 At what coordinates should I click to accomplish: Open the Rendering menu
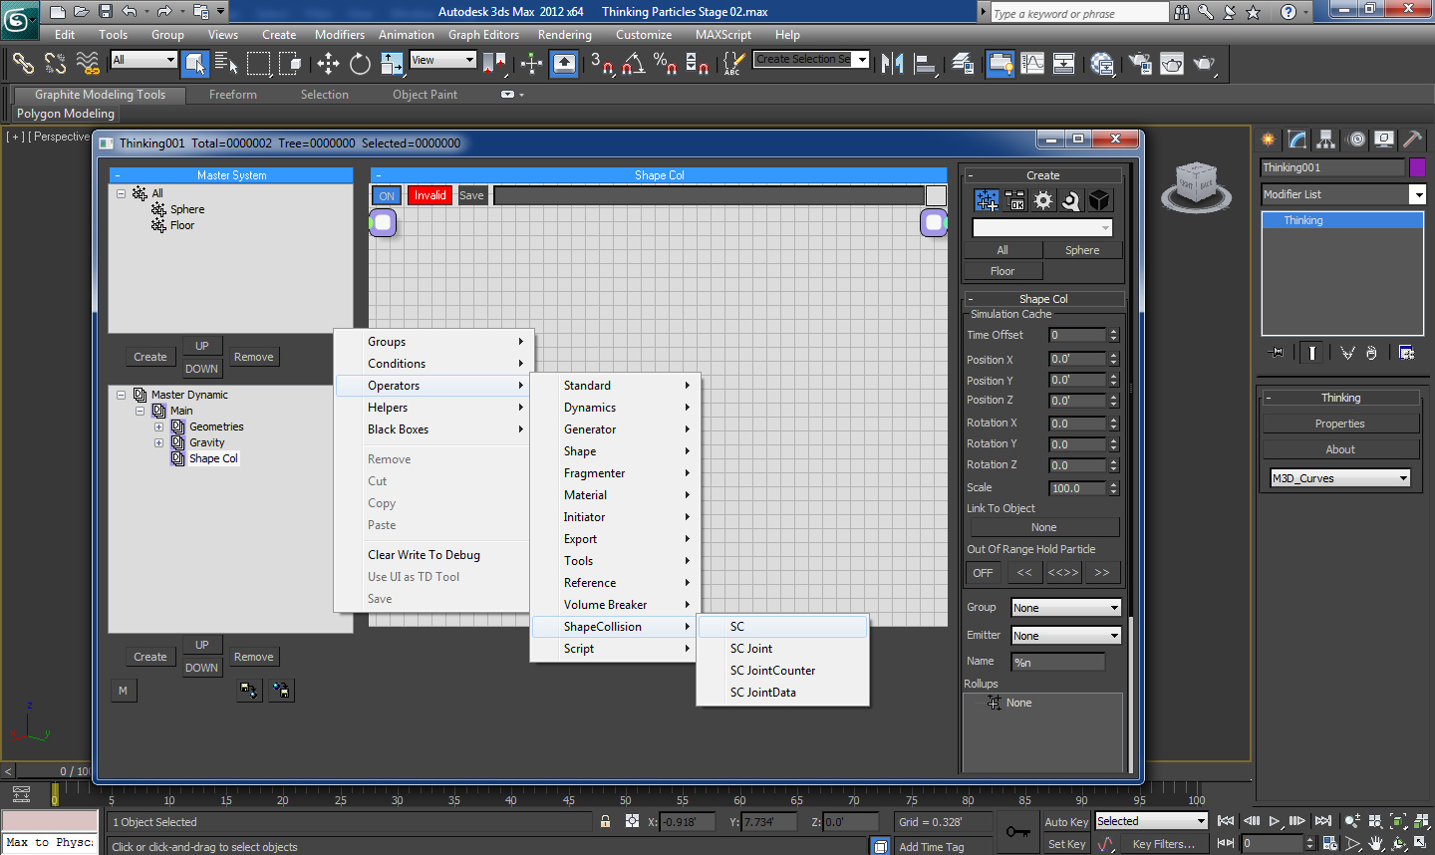click(x=564, y=35)
